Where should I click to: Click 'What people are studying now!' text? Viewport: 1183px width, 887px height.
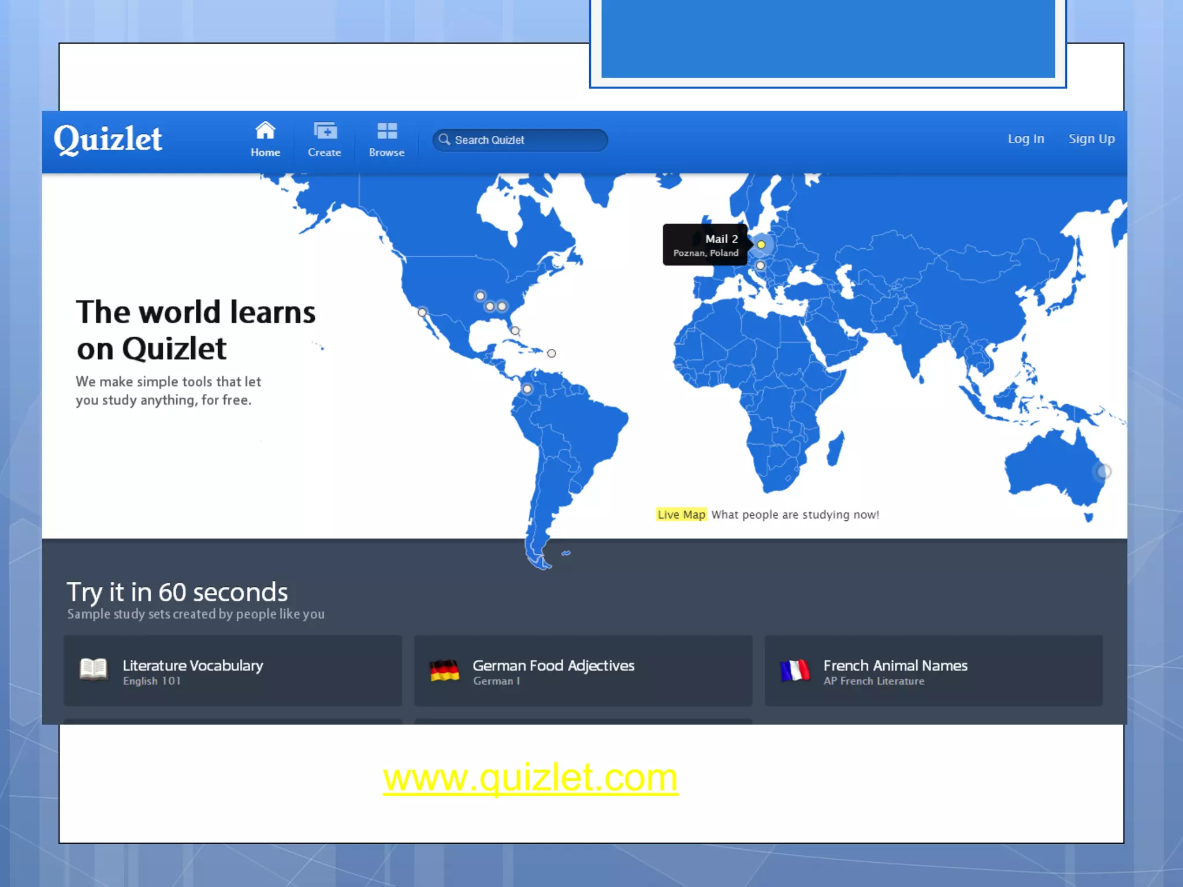[795, 515]
